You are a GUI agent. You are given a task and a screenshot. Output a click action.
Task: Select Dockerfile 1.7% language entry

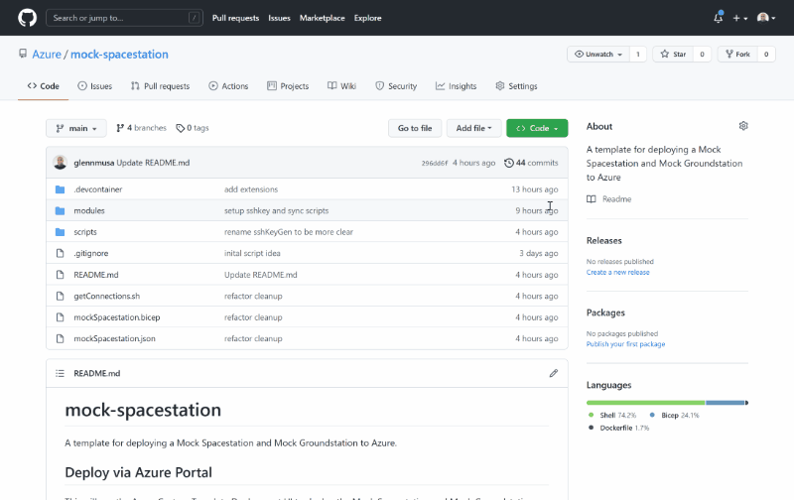click(x=618, y=428)
